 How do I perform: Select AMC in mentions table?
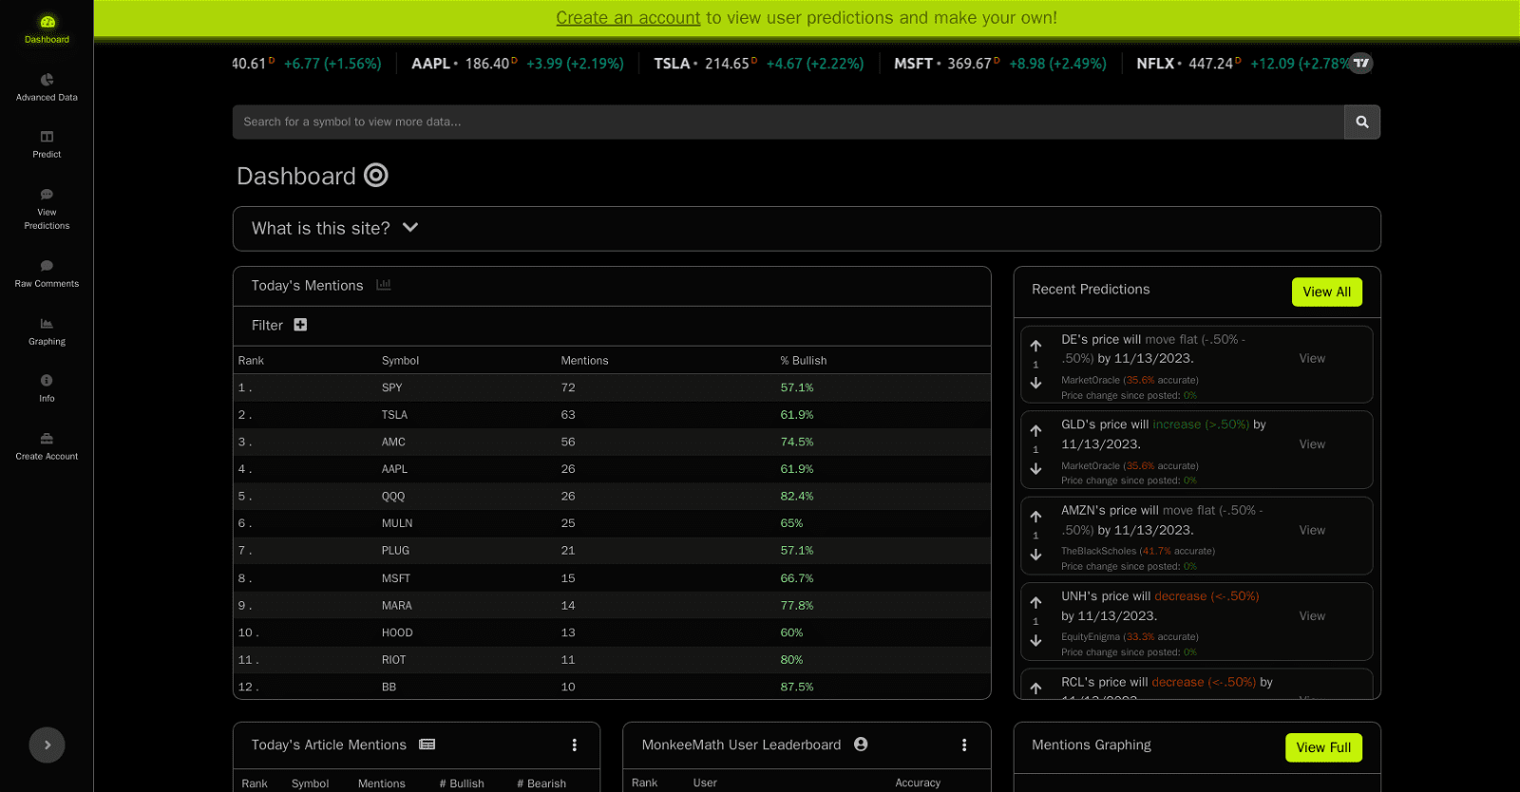(393, 443)
